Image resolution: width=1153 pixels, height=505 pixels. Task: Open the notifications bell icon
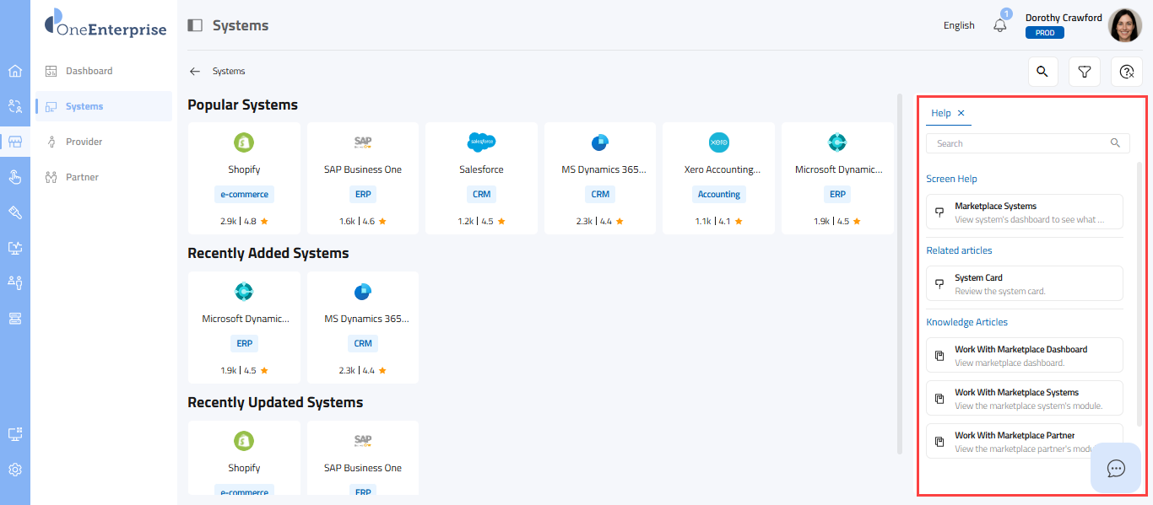1000,25
